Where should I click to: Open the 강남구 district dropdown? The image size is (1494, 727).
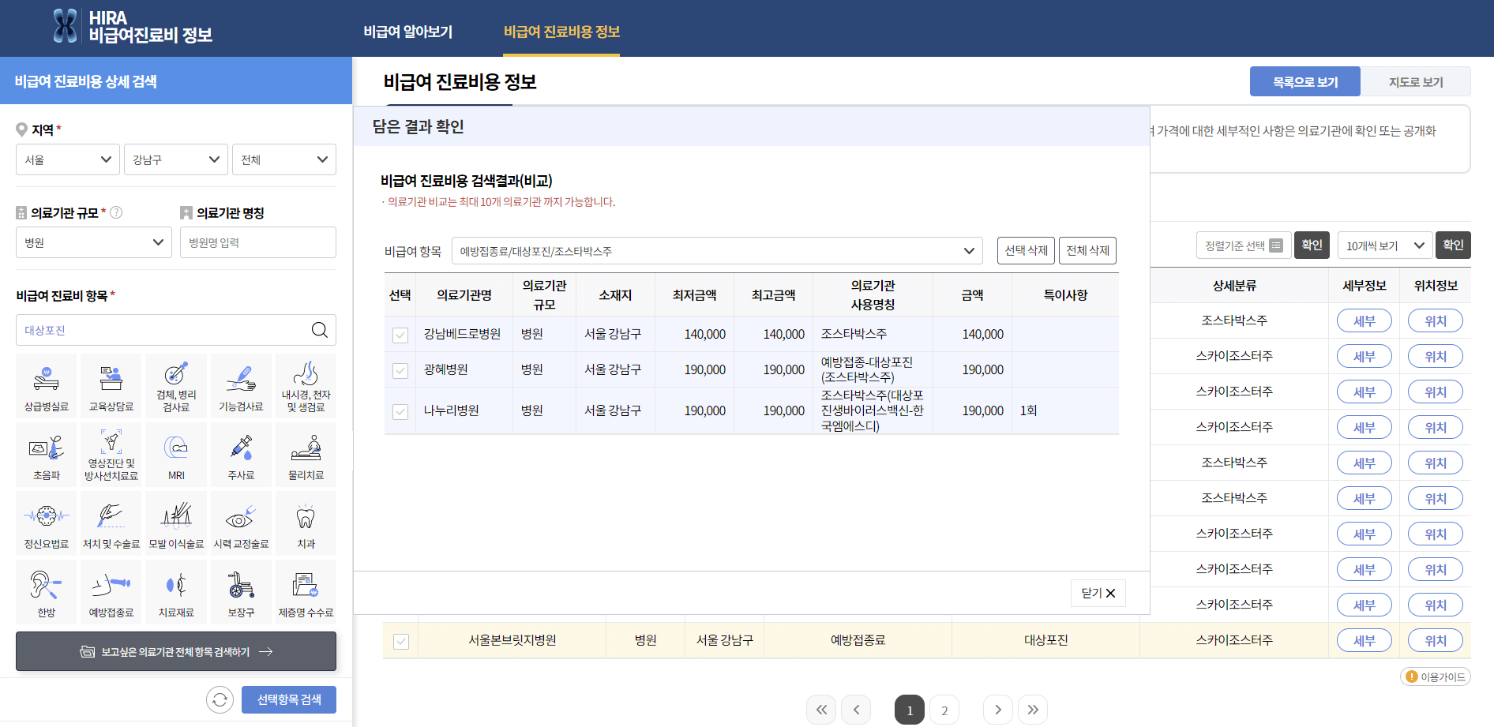point(176,159)
